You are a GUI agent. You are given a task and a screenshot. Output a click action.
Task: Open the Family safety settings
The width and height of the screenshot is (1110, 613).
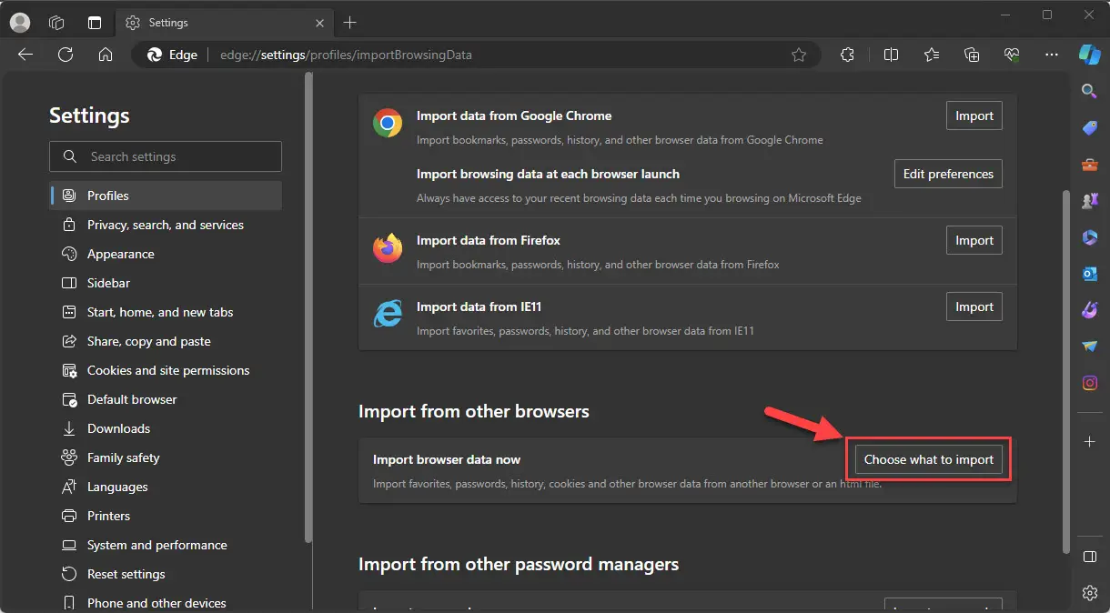tap(166, 457)
